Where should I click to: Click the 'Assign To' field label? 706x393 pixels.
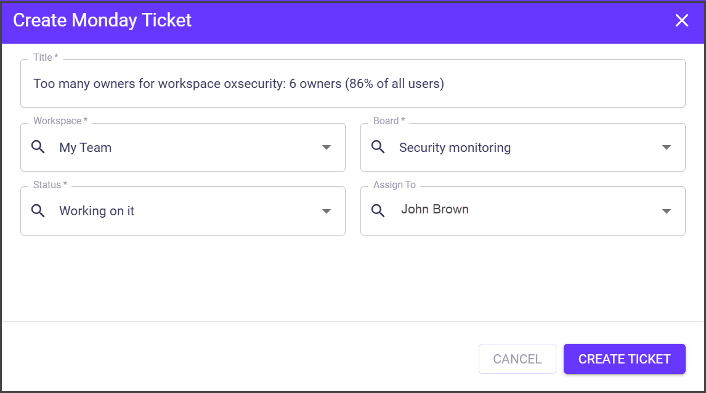pyautogui.click(x=394, y=185)
